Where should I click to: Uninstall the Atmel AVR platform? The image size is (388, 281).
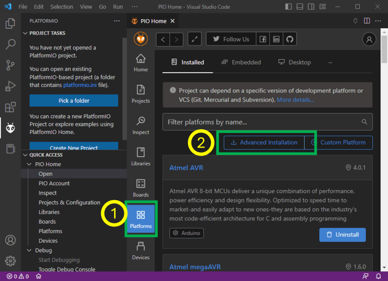coord(342,235)
